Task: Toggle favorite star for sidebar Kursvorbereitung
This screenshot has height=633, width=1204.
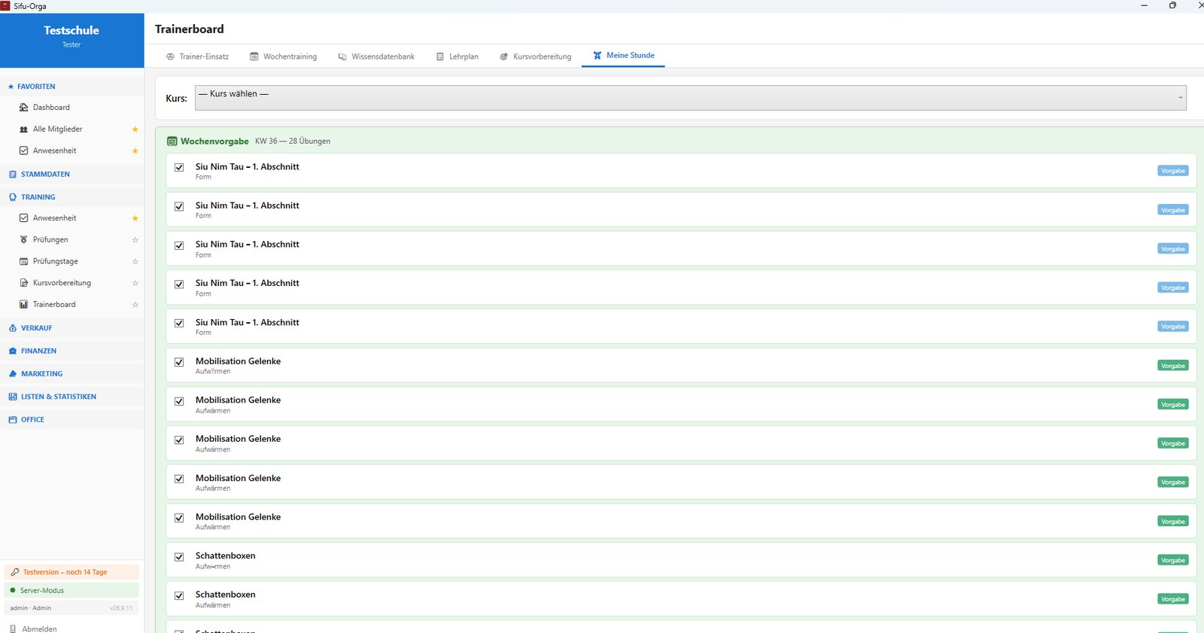Action: [135, 283]
